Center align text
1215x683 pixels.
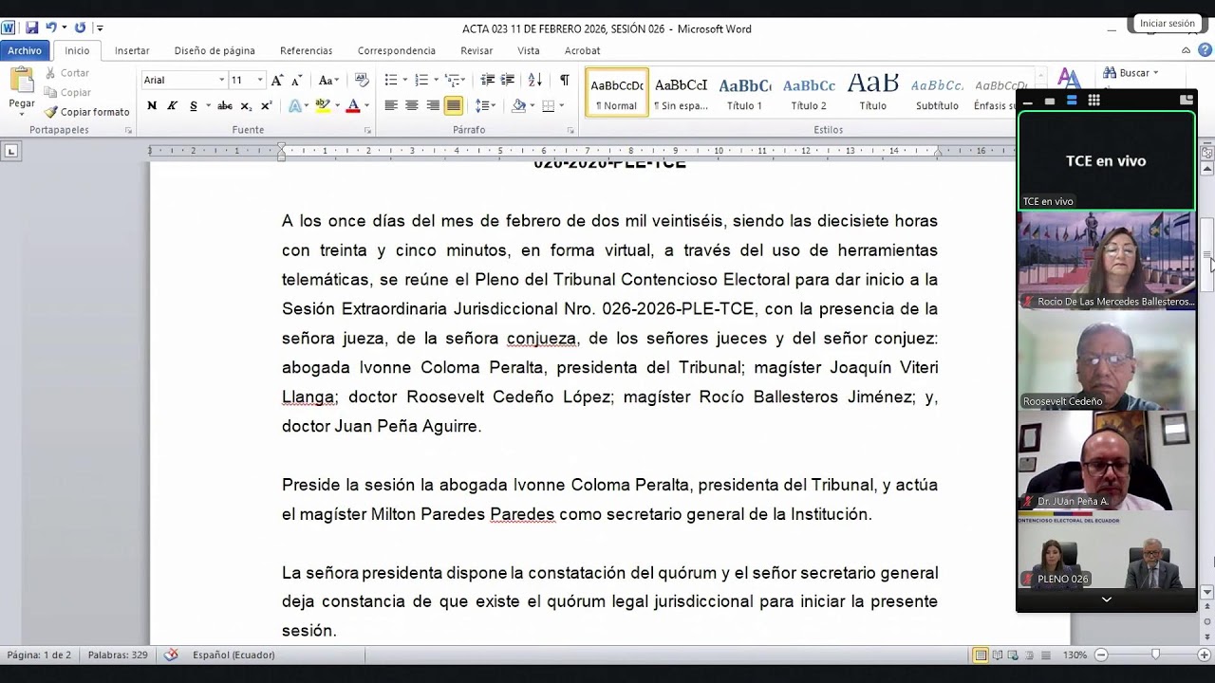coord(411,106)
